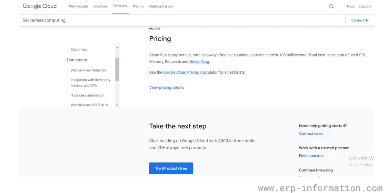The image size is (387, 193).
Task: Click Contact sales link
Action: point(311,133)
